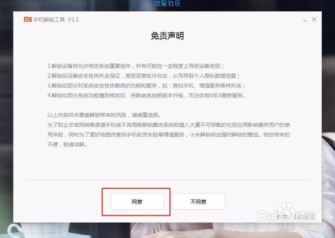Image resolution: width=335 pixels, height=238 pixels.
Task: Select disclaimer line 4 about MIUI最新服务
Action: click(x=147, y=95)
